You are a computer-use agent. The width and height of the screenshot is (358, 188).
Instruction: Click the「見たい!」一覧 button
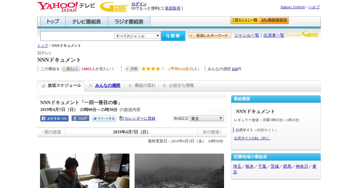pos(245,20)
